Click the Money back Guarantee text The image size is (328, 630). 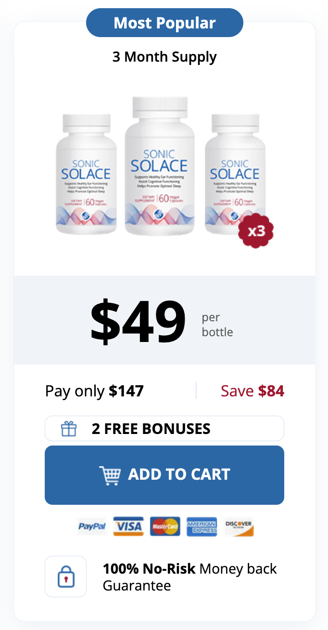pyautogui.click(x=189, y=577)
